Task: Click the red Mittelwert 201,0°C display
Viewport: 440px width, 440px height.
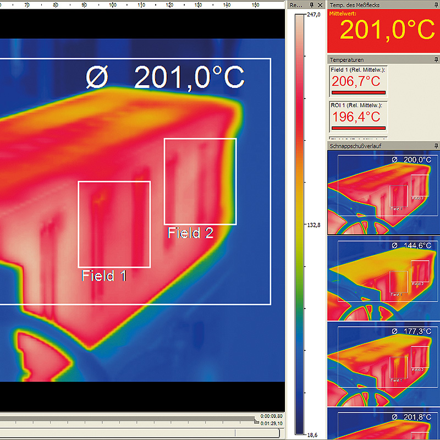Action: pos(383,31)
